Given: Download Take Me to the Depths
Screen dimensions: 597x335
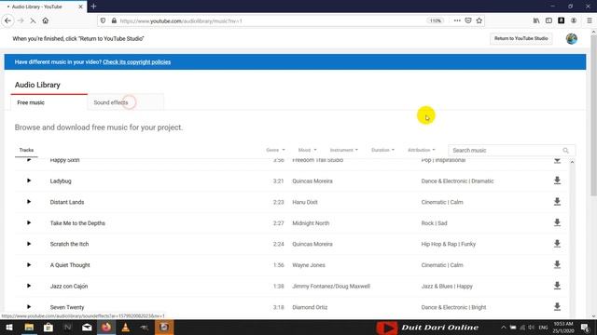Looking at the screenshot, I should (557, 222).
